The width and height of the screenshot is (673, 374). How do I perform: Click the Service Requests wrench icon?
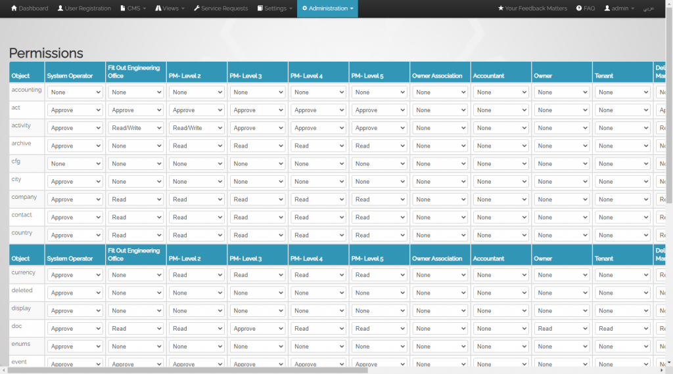[x=197, y=9]
